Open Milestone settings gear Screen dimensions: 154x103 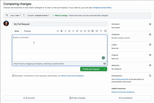click(x=150, y=65)
